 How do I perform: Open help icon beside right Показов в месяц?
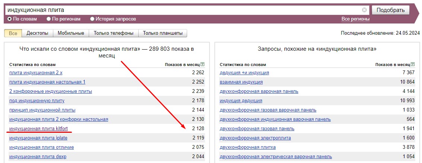point(413,65)
